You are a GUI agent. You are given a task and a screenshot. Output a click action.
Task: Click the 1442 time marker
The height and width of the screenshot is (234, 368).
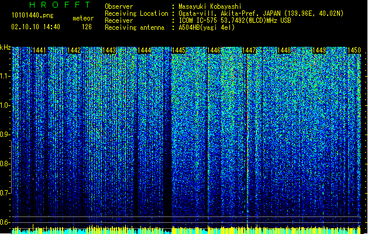74,50
